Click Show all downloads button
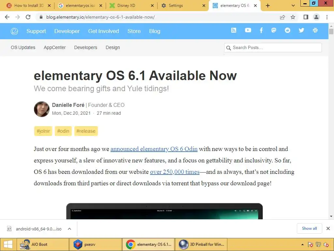 coord(310,228)
